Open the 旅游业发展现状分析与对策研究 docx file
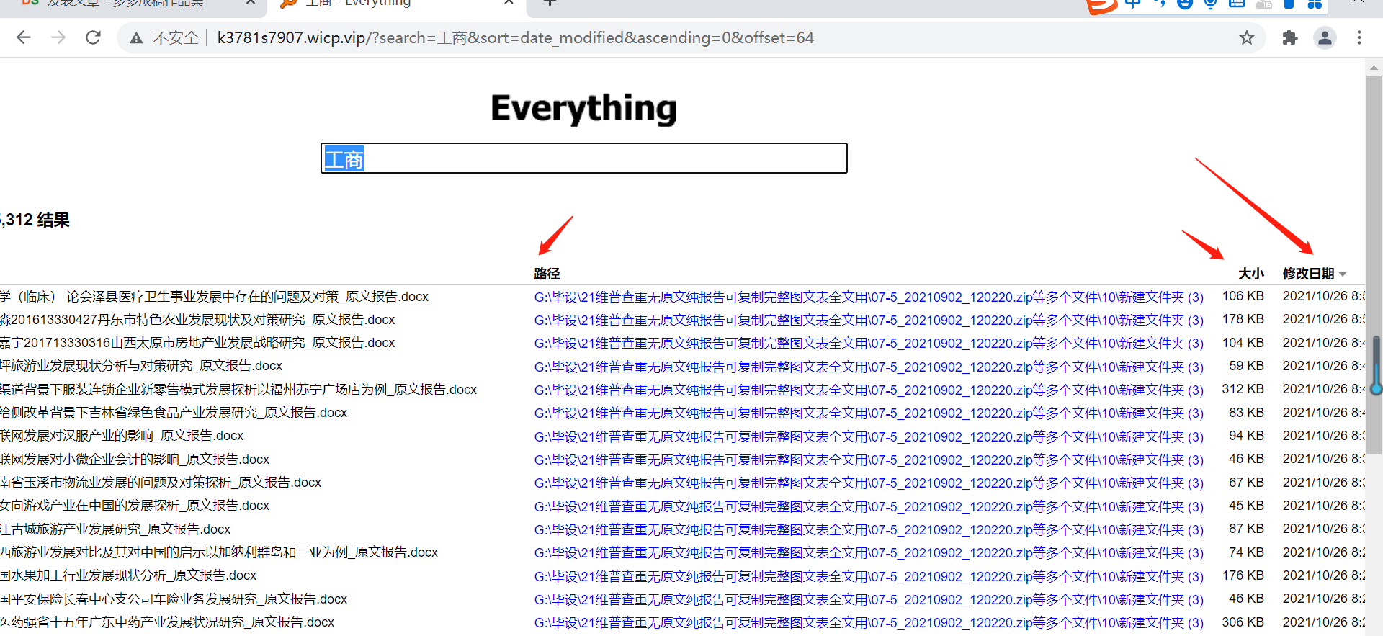This screenshot has width=1383, height=636. (x=141, y=366)
